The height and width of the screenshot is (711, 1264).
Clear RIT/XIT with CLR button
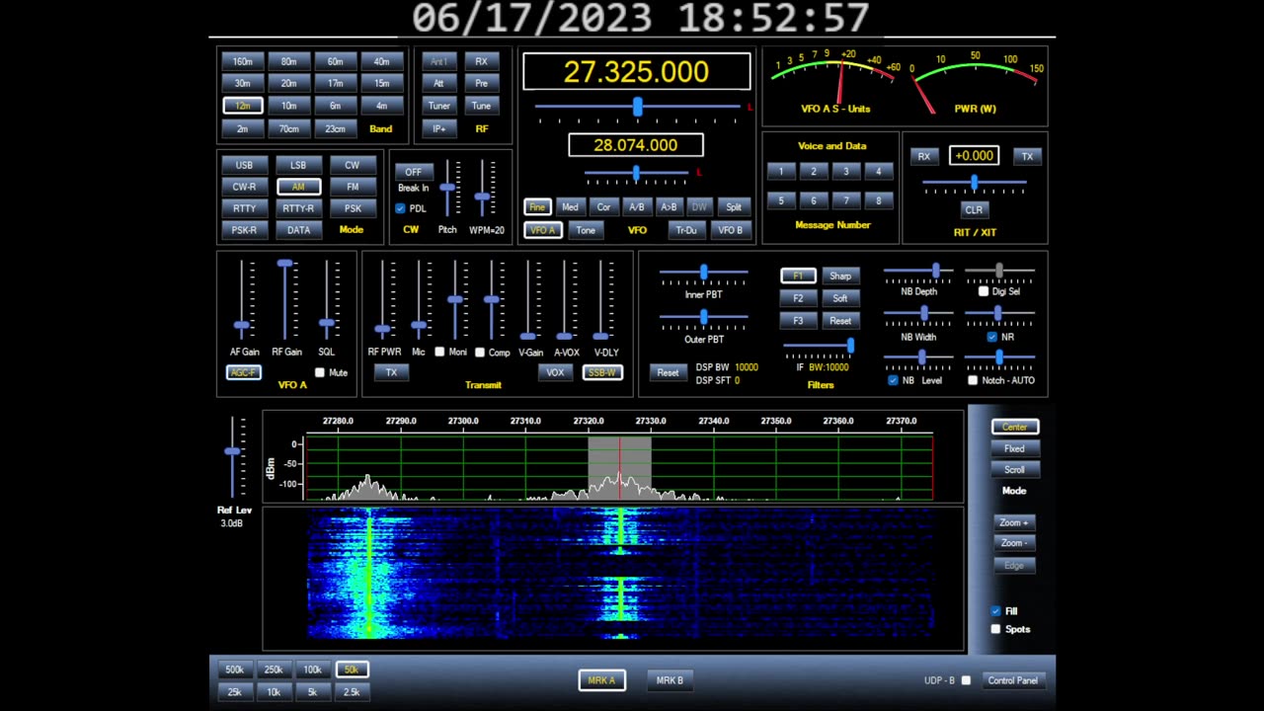pyautogui.click(x=974, y=209)
